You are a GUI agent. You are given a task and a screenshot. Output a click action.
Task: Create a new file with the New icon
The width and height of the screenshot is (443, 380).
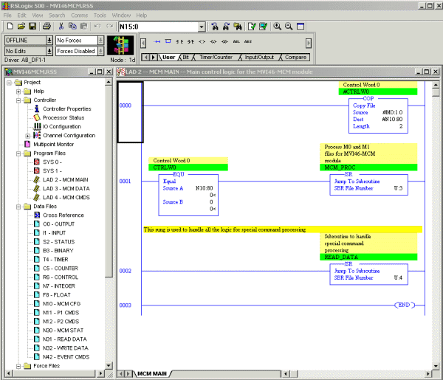point(10,27)
